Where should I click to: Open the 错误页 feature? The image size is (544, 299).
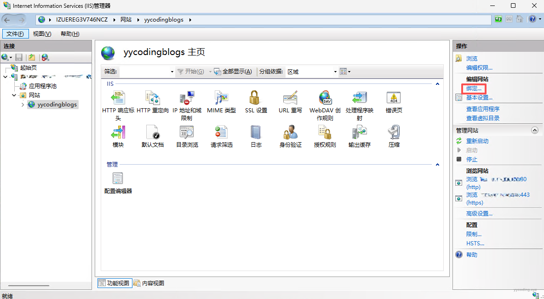394,99
